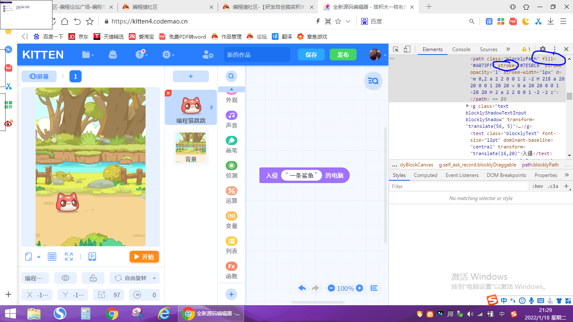Screen dimensions: 573x322
Task: Click the add collaborator person icon
Action: (x=208, y=55)
